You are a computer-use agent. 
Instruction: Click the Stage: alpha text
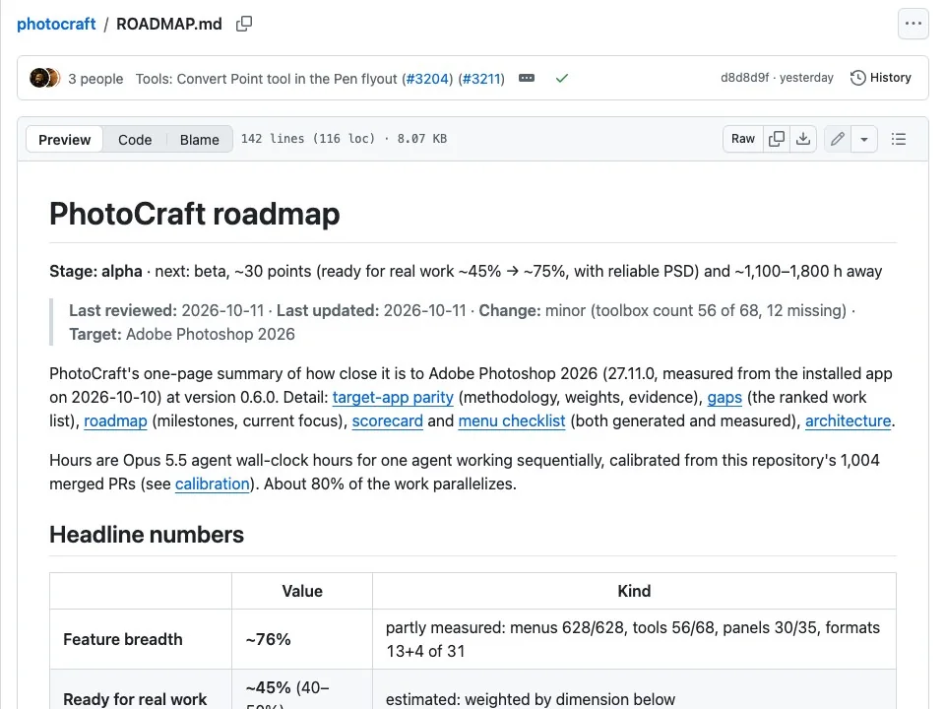pyautogui.click(x=95, y=271)
